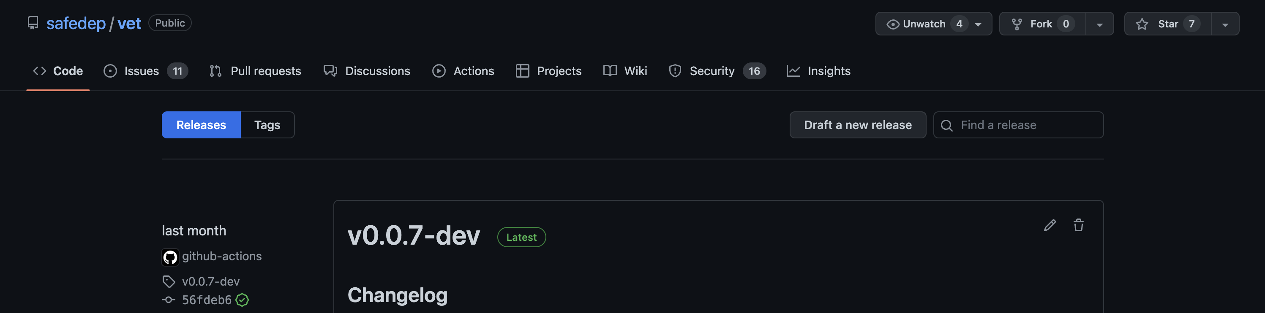Focus the Find a release search field
Image resolution: width=1265 pixels, height=313 pixels.
1018,124
